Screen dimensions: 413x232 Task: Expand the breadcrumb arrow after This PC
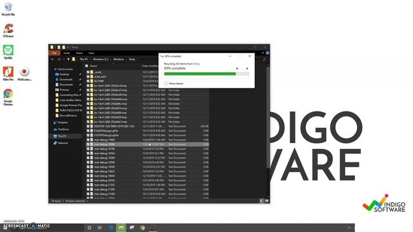click(90, 59)
